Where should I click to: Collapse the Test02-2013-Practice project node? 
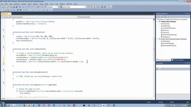coord(157,22)
